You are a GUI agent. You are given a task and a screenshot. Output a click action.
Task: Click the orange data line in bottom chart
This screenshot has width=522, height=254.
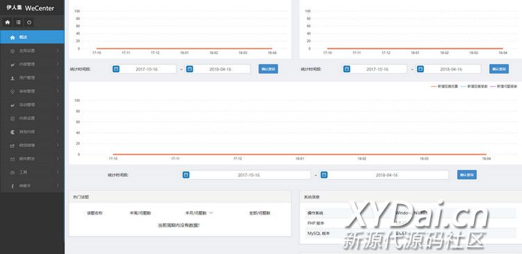tap(299, 154)
